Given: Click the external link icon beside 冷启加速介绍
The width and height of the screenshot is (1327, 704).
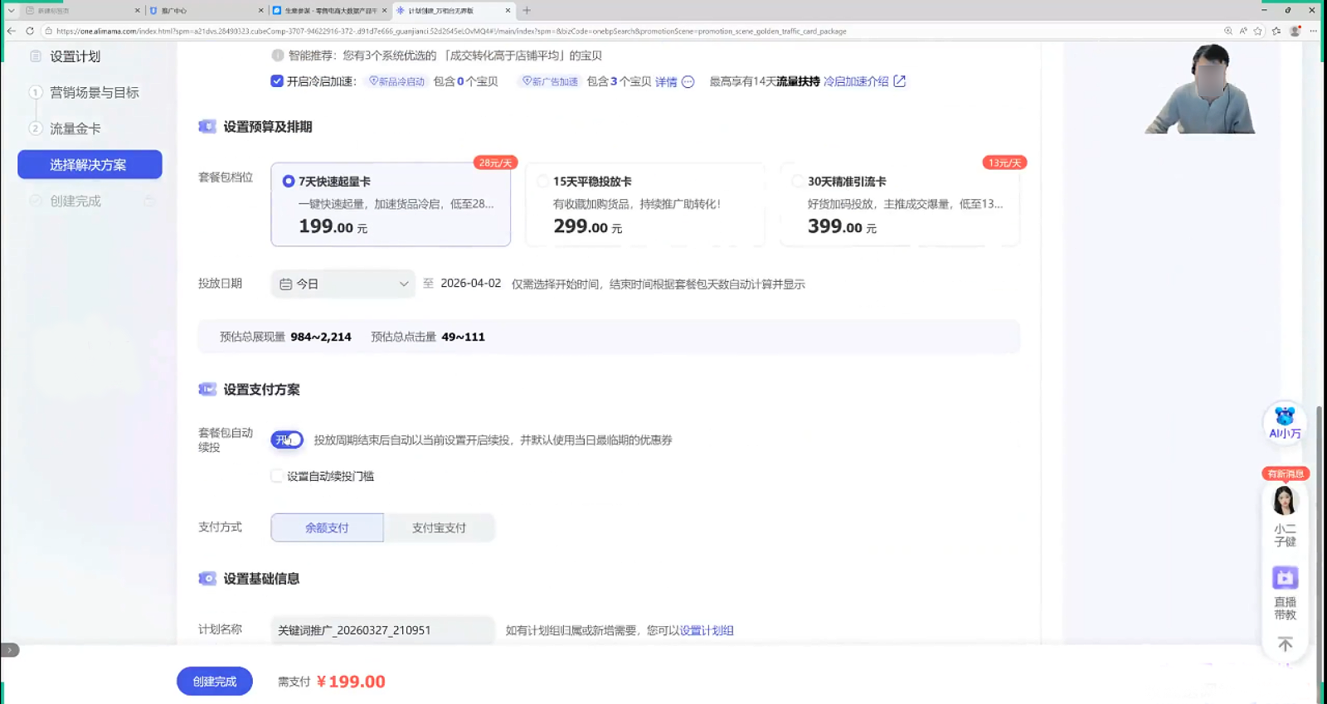Looking at the screenshot, I should pyautogui.click(x=900, y=81).
